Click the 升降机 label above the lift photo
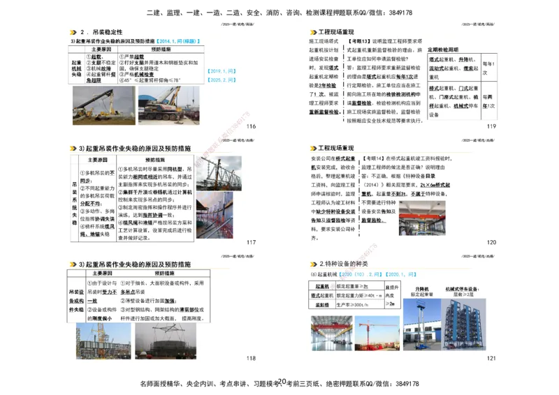 [x=422, y=289]
